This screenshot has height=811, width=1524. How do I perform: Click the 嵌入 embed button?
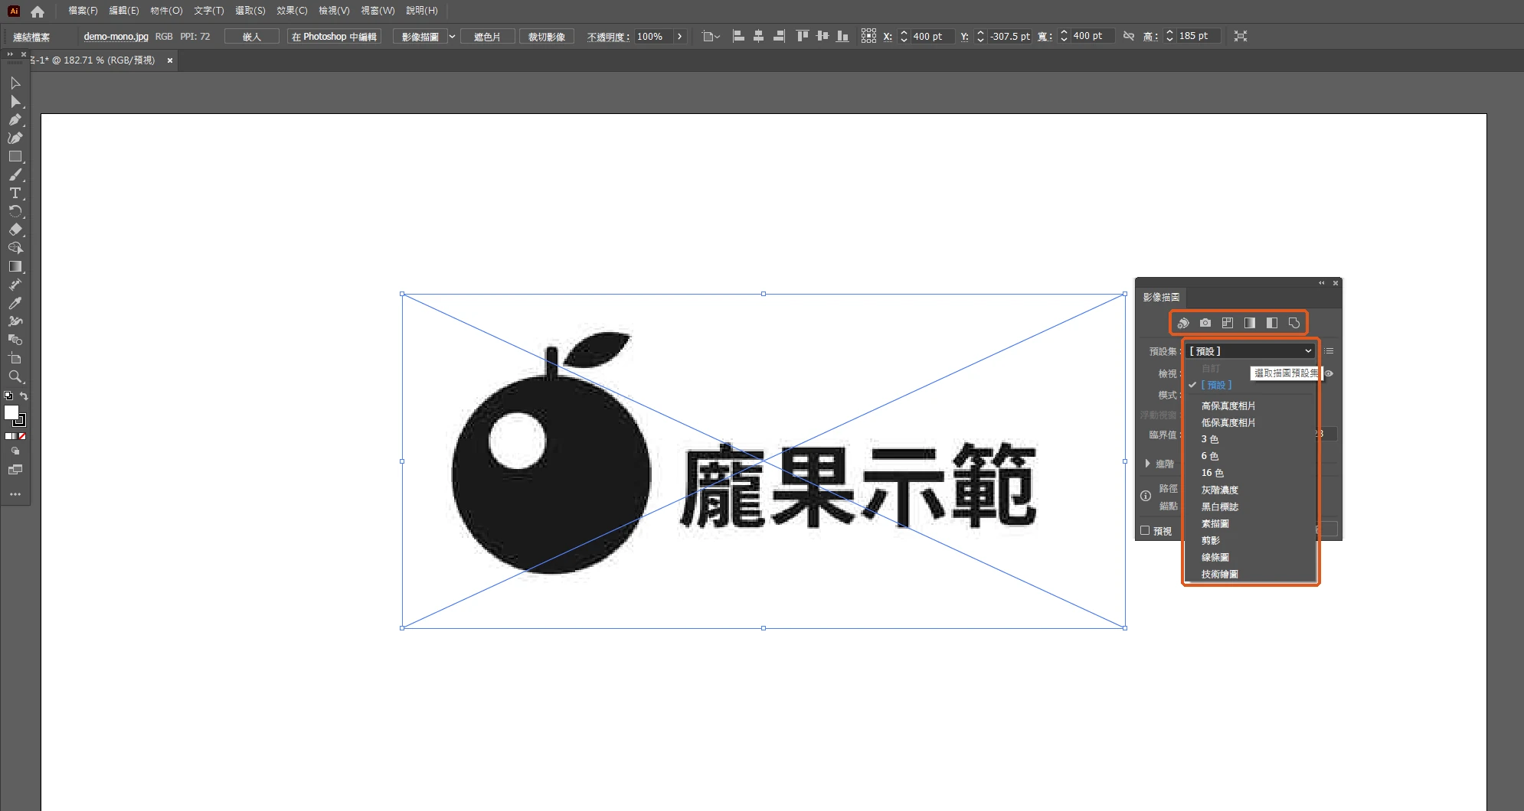click(x=252, y=37)
